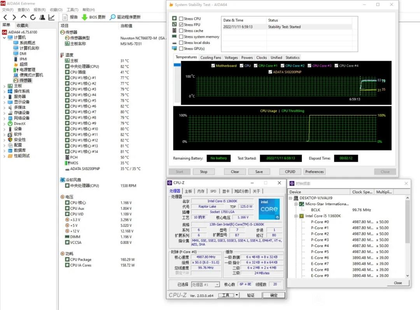Expand the 主板 tree node
The width and height of the screenshot is (420, 310).
(x=4, y=86)
